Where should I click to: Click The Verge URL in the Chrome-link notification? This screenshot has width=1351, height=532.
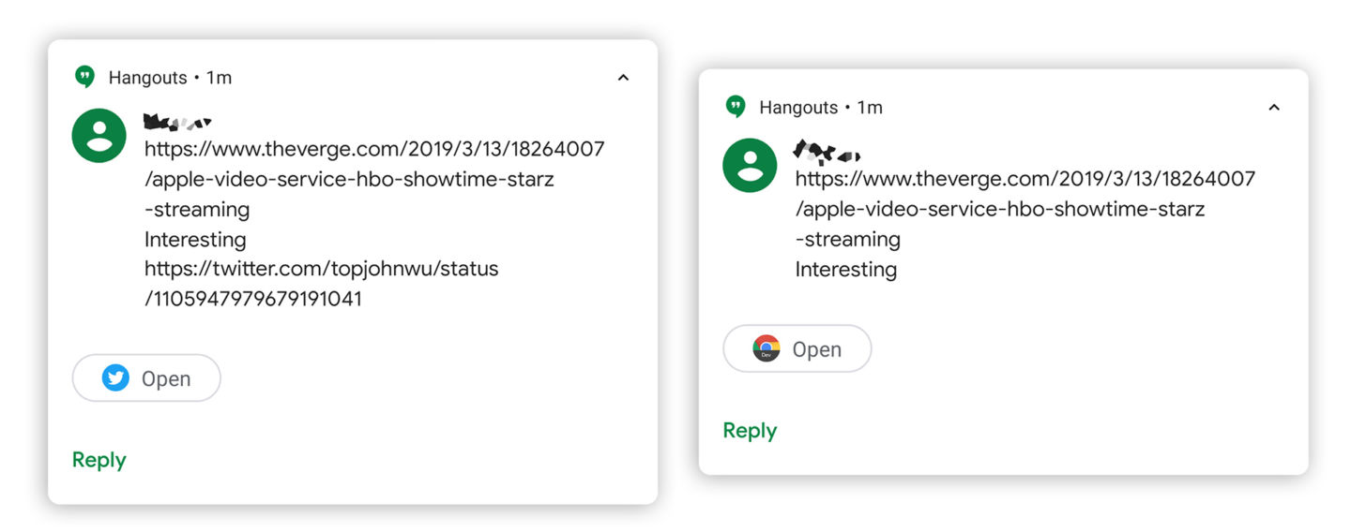click(1025, 208)
